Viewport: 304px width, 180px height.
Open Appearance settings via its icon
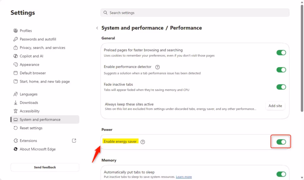(15, 64)
